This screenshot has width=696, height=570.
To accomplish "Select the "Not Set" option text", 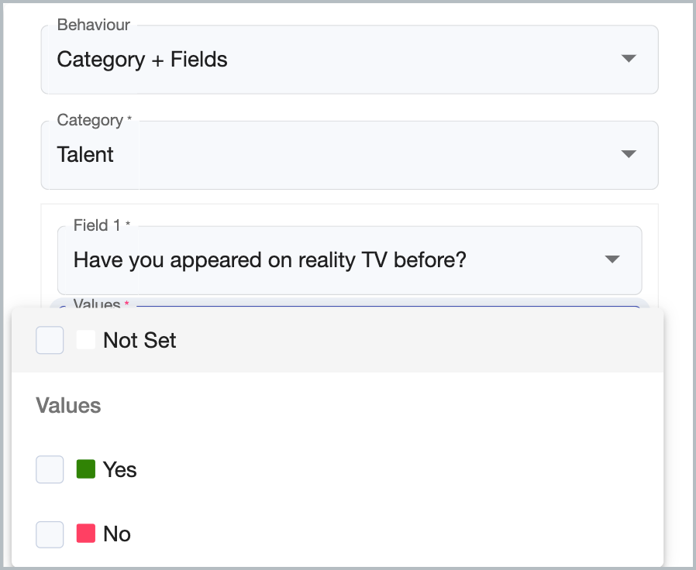I will click(x=140, y=341).
